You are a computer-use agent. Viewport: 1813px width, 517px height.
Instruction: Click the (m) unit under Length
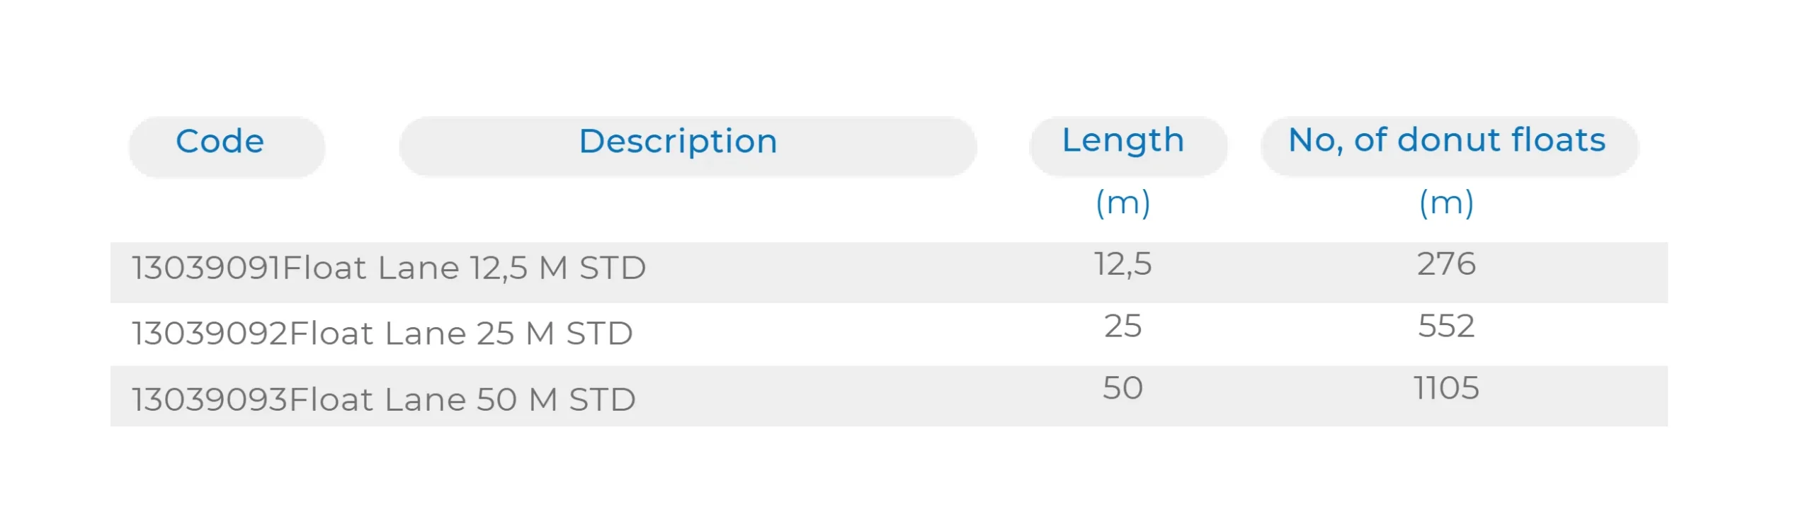tap(1123, 203)
